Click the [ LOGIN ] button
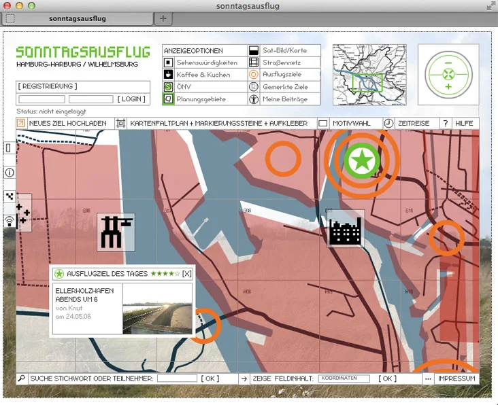Viewport: 498px width, 405px height. coord(131,99)
